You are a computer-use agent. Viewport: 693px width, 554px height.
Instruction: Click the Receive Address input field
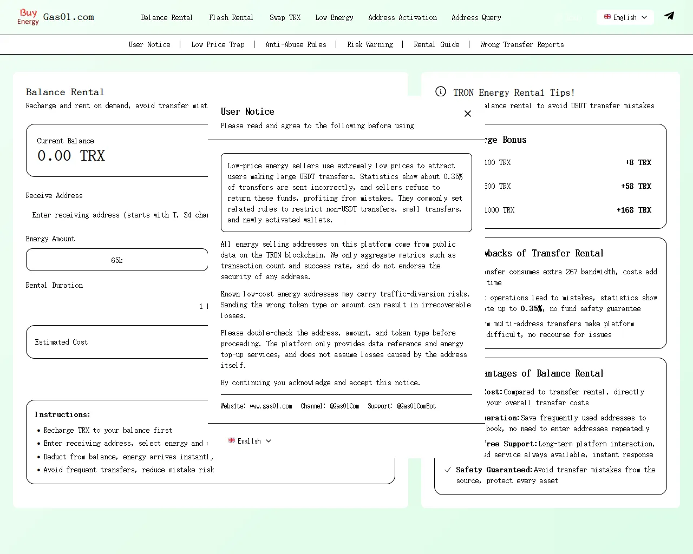(119, 215)
